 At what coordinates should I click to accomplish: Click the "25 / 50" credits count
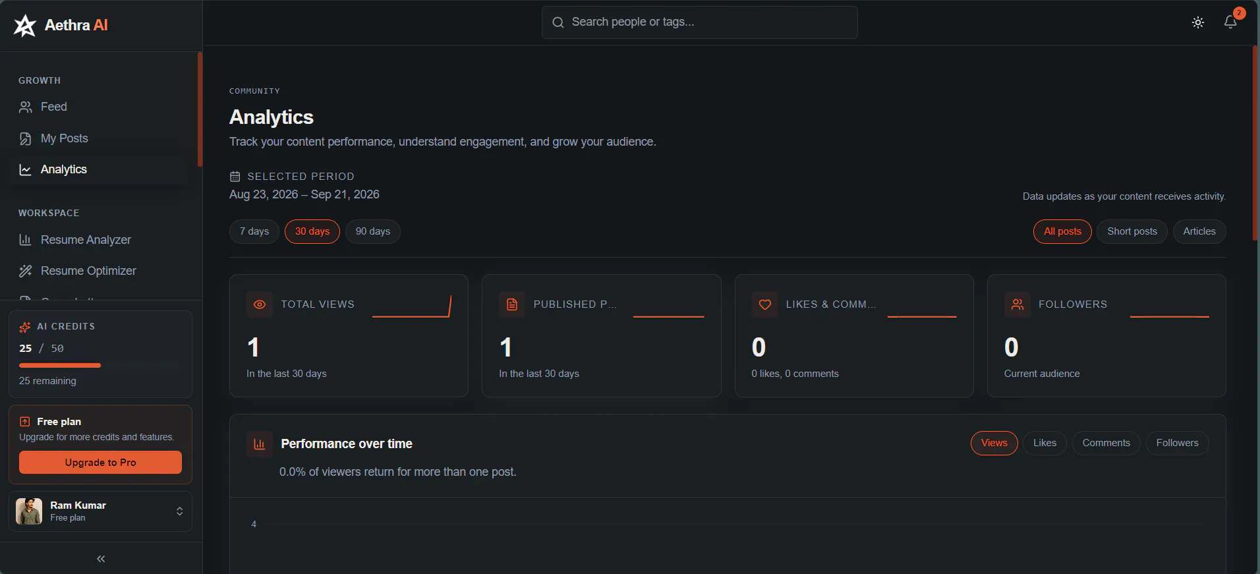point(42,349)
